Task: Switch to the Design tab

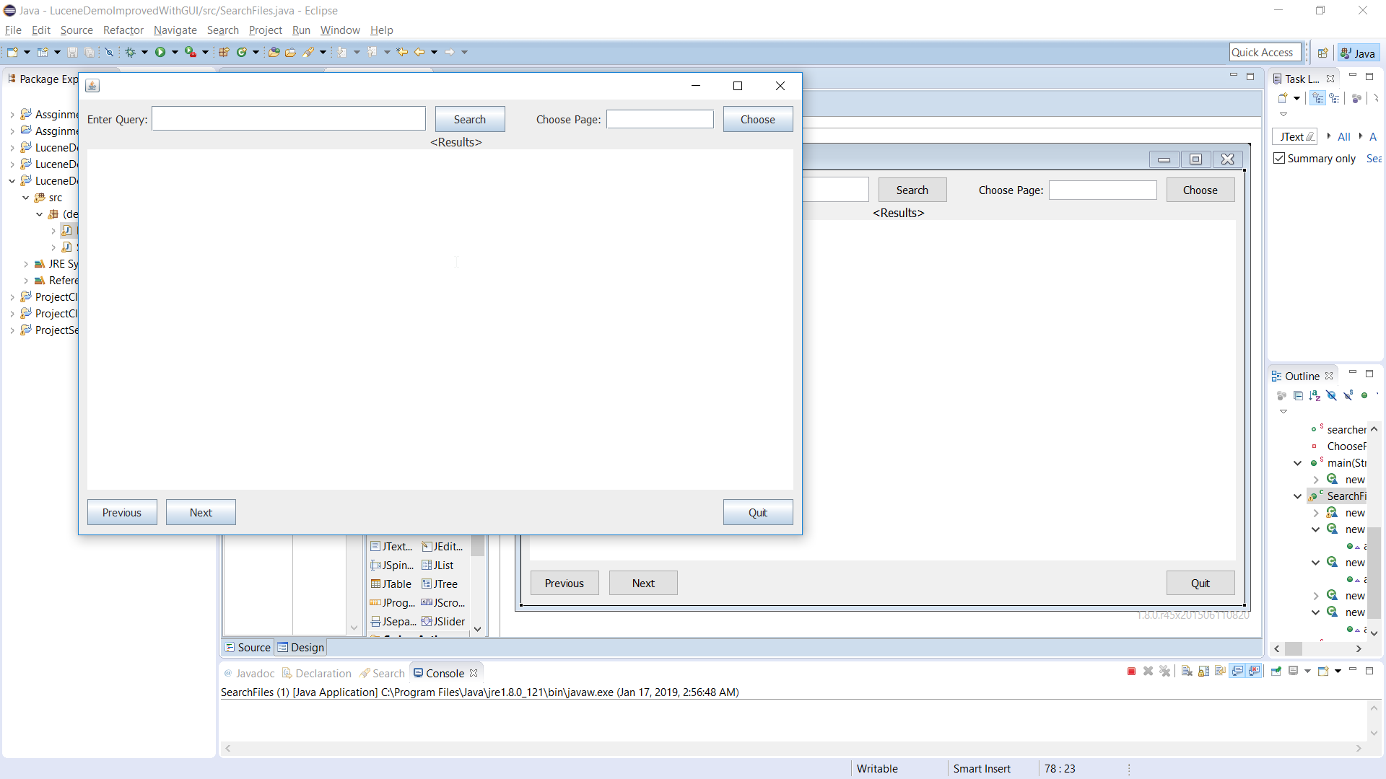Action: pyautogui.click(x=306, y=647)
